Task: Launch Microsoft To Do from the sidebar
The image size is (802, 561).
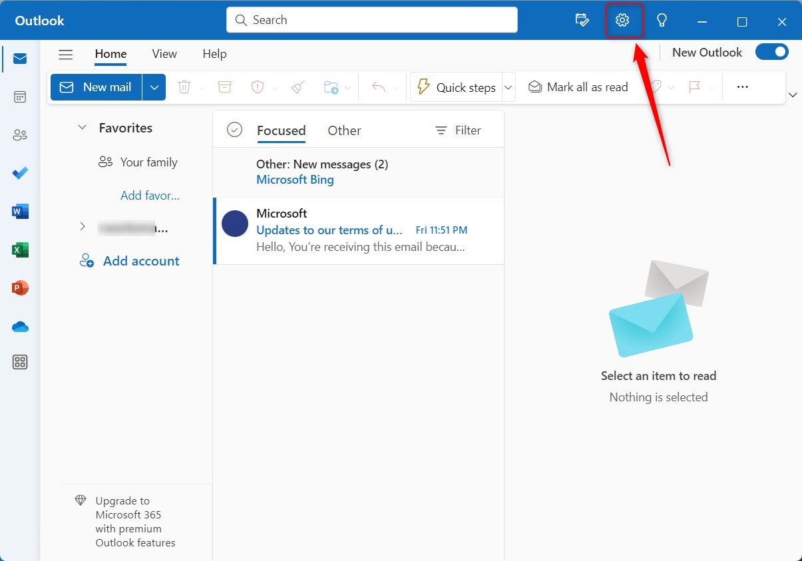Action: (x=20, y=173)
